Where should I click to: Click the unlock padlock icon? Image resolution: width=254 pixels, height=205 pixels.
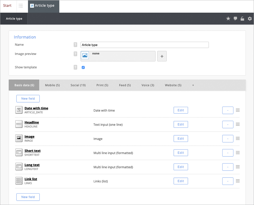click(243, 19)
